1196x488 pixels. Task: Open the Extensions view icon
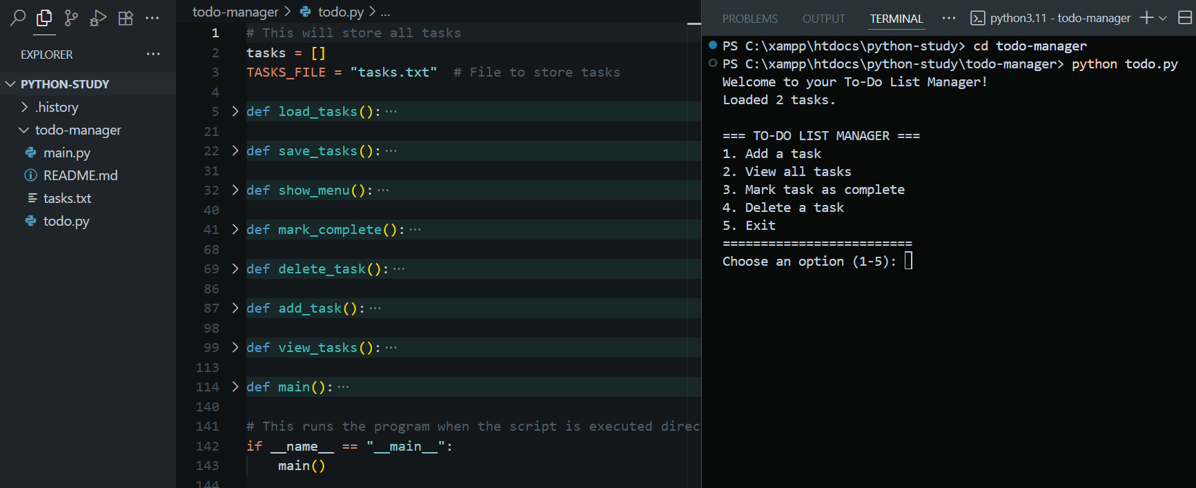[126, 18]
